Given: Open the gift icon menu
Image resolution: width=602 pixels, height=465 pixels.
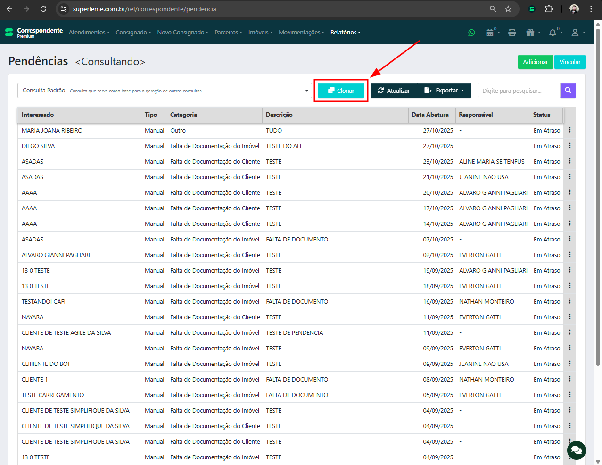Looking at the screenshot, I should (x=531, y=33).
